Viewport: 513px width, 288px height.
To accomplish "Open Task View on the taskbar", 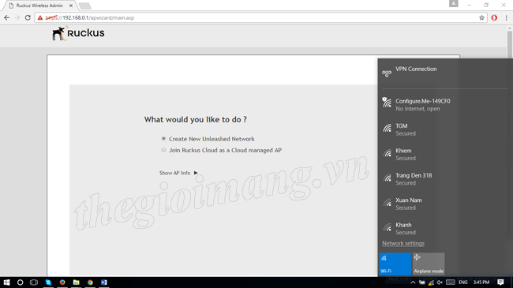I will tap(34, 282).
